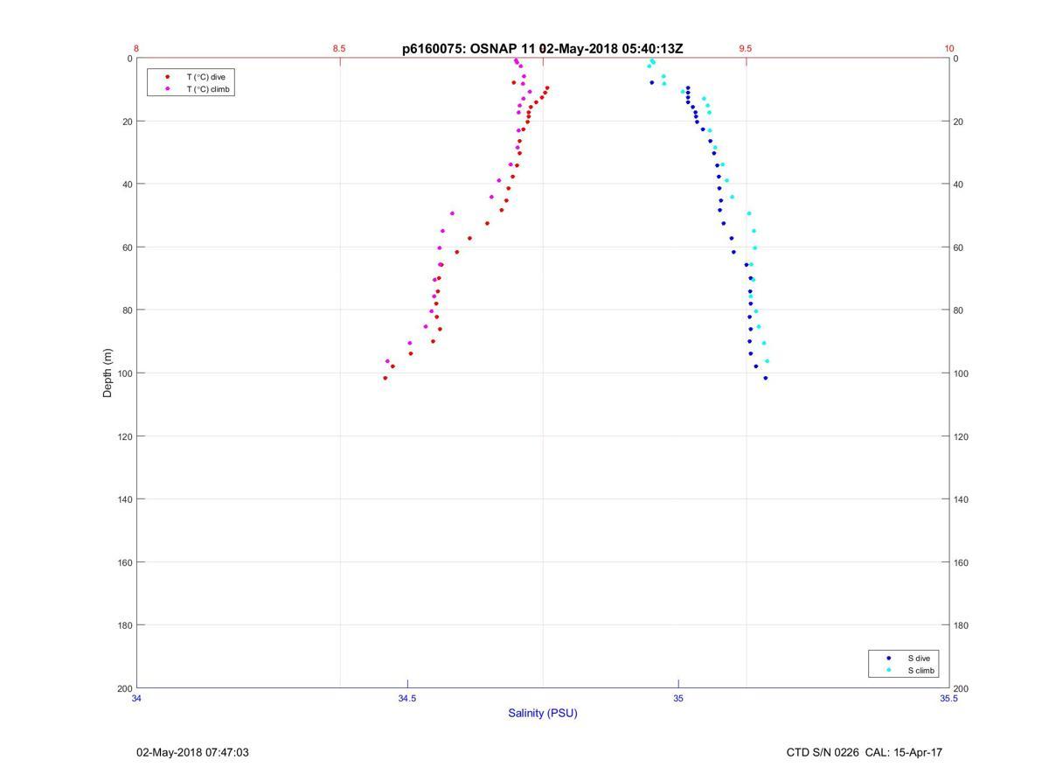Click the magenta dot marker in the temperature legend
The image size is (1049, 774).
click(167, 89)
